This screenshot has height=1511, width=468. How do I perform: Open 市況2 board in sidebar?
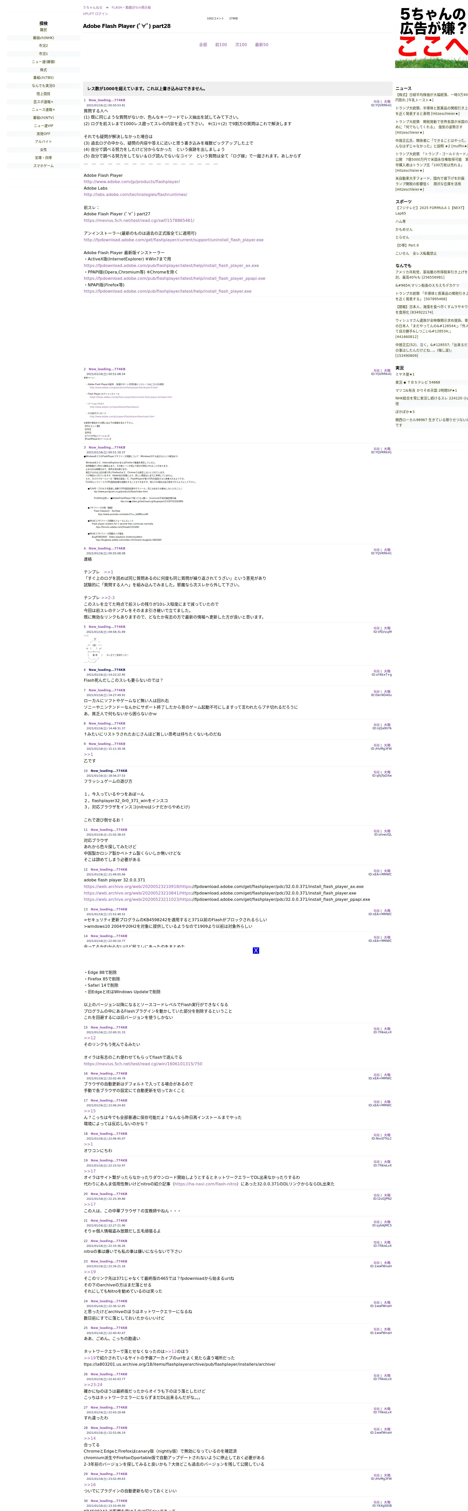43,46
